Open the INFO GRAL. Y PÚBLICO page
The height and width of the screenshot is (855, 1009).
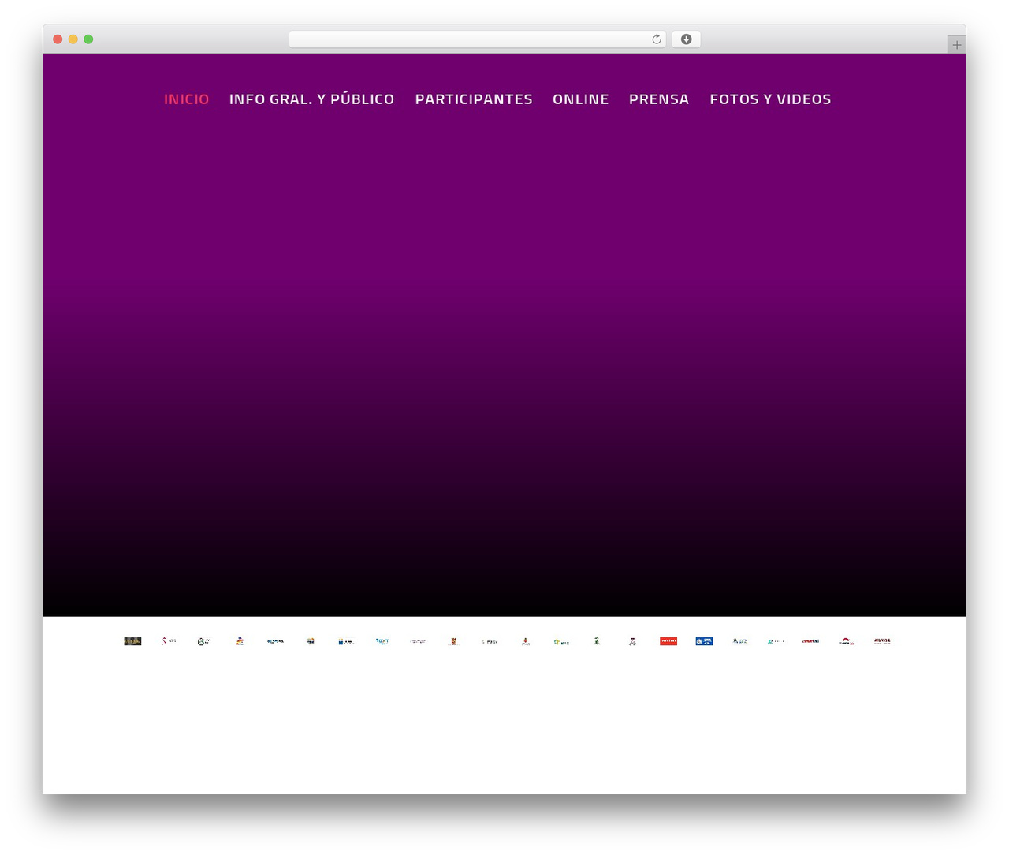click(311, 99)
